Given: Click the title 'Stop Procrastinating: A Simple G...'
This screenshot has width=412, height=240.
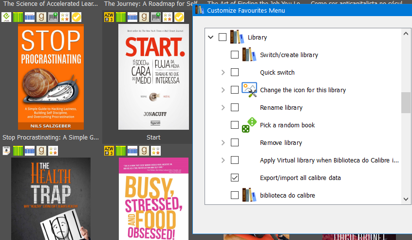Looking at the screenshot, I should 51,138.
